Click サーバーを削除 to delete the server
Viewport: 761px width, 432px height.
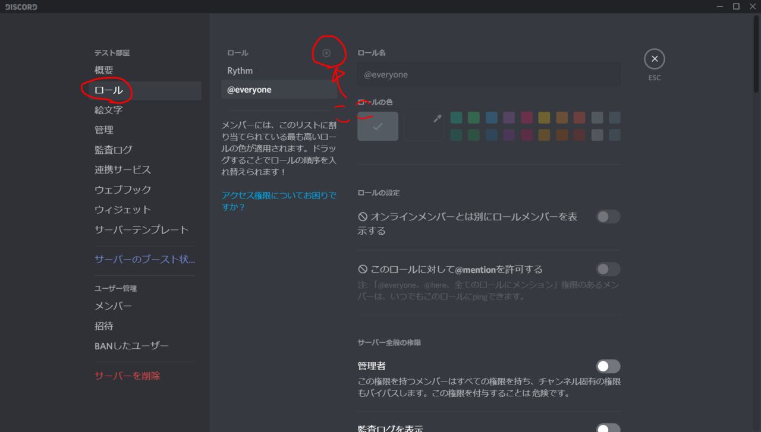point(127,375)
